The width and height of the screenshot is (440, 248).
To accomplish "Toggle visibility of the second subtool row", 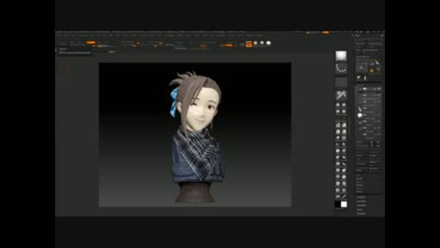I will (379, 96).
